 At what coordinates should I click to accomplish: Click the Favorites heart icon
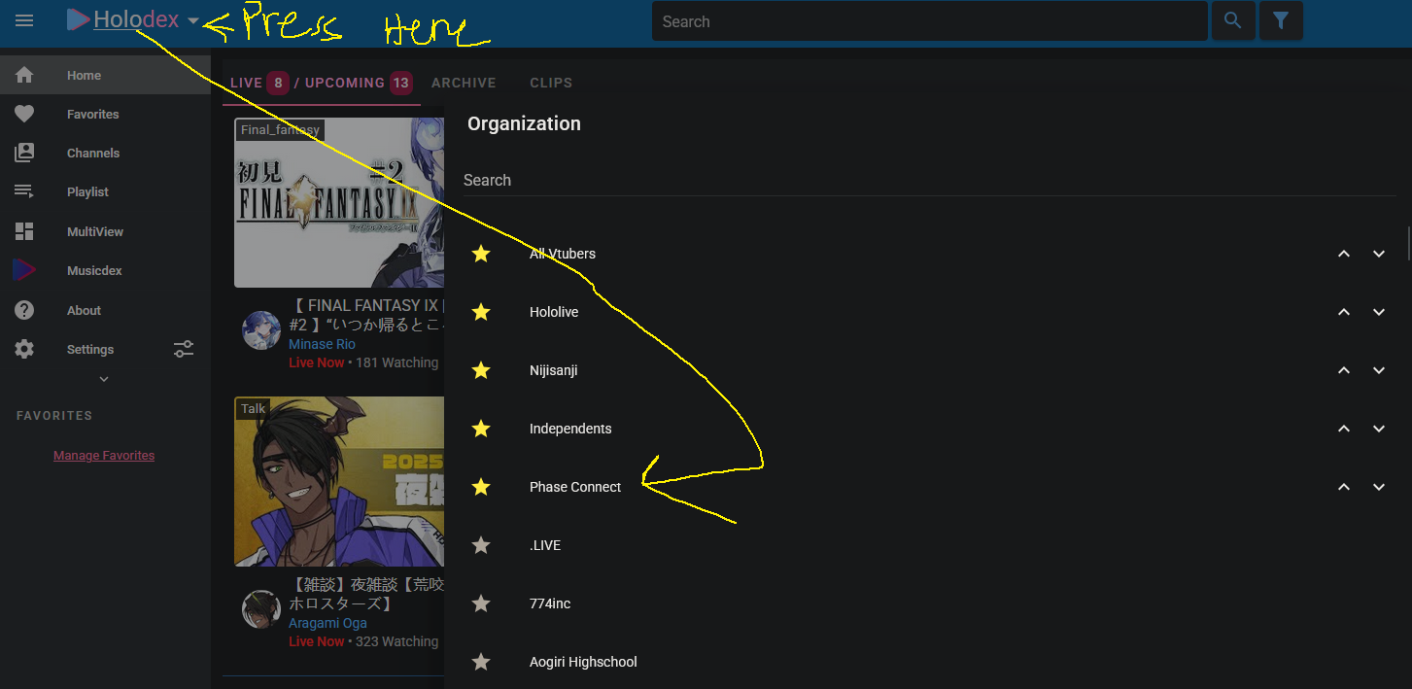pyautogui.click(x=24, y=115)
